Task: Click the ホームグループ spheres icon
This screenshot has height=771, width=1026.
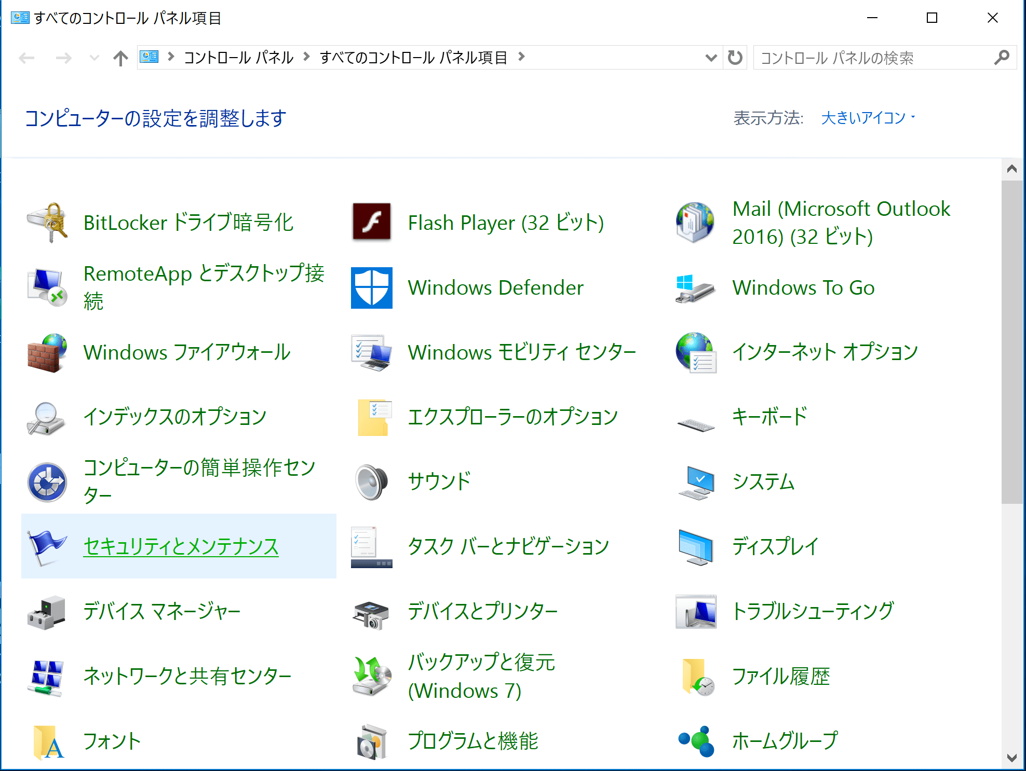Action: pyautogui.click(x=696, y=741)
